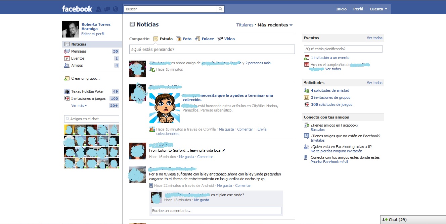The image size is (446, 224).
Task: Open the notifications globe icon
Action: pos(115,9)
